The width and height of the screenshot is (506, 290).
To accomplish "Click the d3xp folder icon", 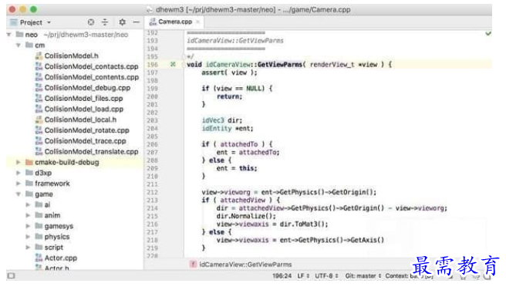I will coord(29,173).
